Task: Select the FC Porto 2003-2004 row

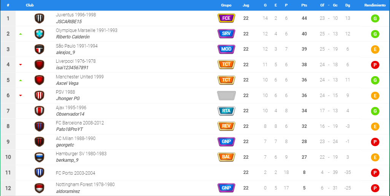Action: point(195,173)
